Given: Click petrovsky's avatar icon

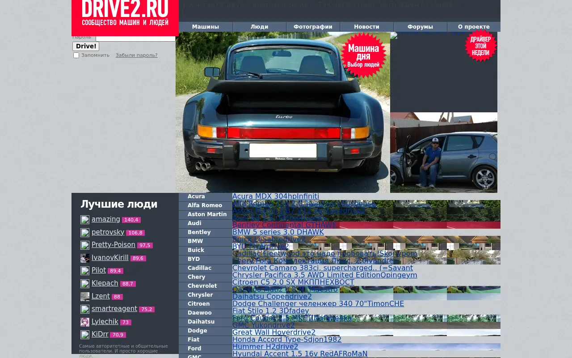Looking at the screenshot, I should pyautogui.click(x=85, y=233).
